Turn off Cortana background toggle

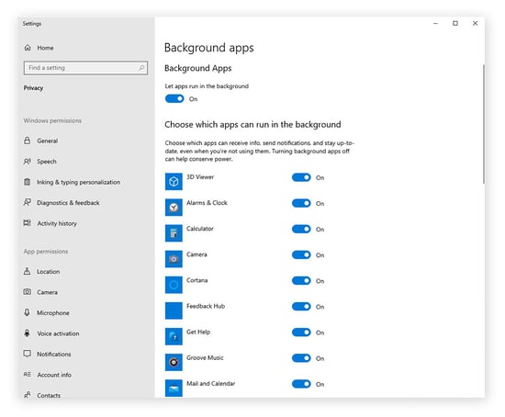[x=301, y=280]
